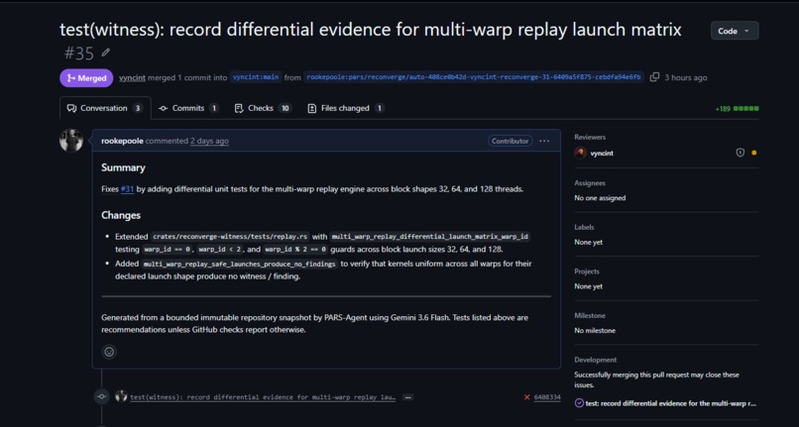799x427 pixels.
Task: Click the '3 hours ago' merge timestamp
Action: click(685, 77)
